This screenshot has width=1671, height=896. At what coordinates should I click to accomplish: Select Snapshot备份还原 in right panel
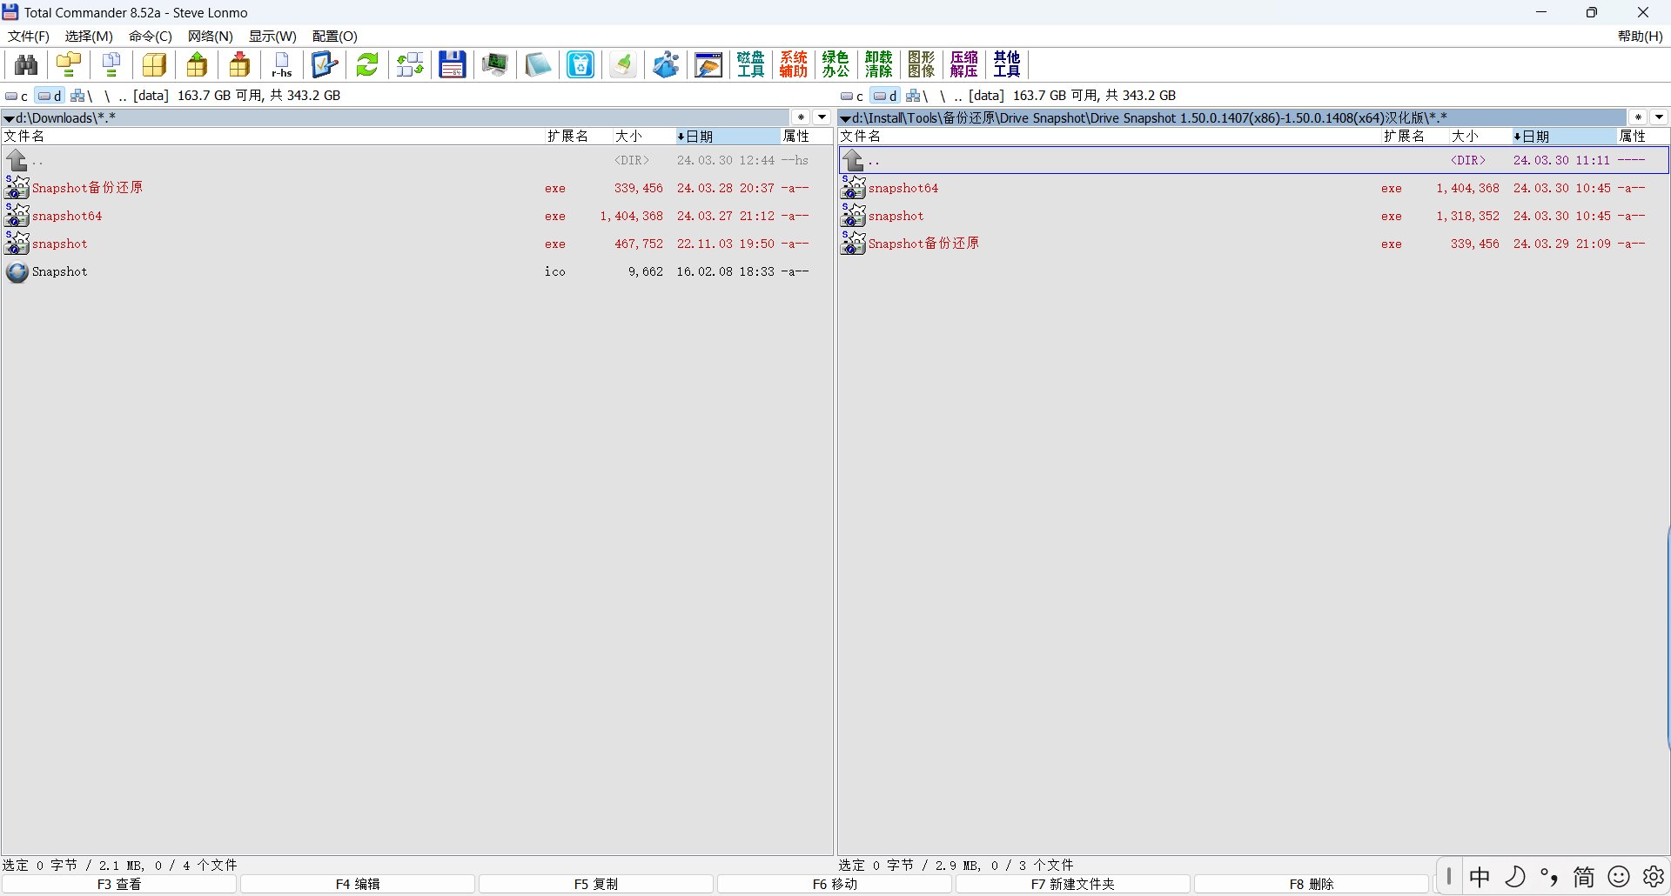1253,244
